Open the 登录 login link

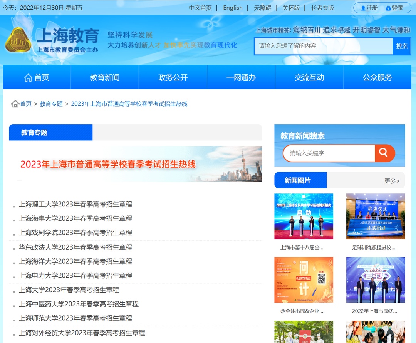394,8
